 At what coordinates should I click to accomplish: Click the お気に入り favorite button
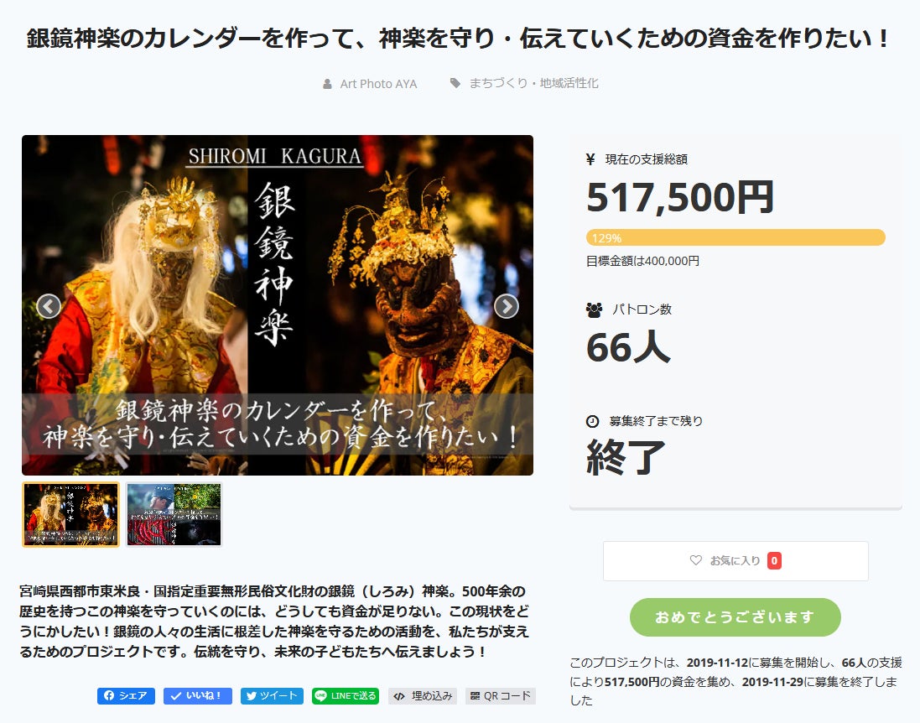(735, 561)
